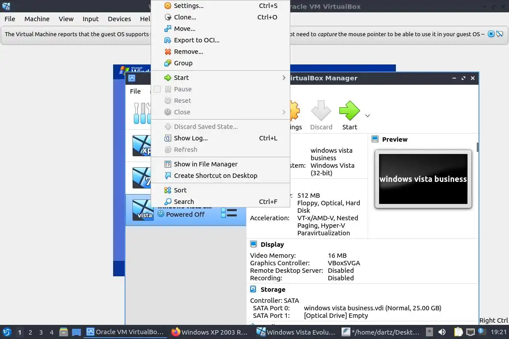This screenshot has height=339, width=509.
Task: Switch to /home/dartz/Desktop editor taskbar entry
Action: click(380, 332)
